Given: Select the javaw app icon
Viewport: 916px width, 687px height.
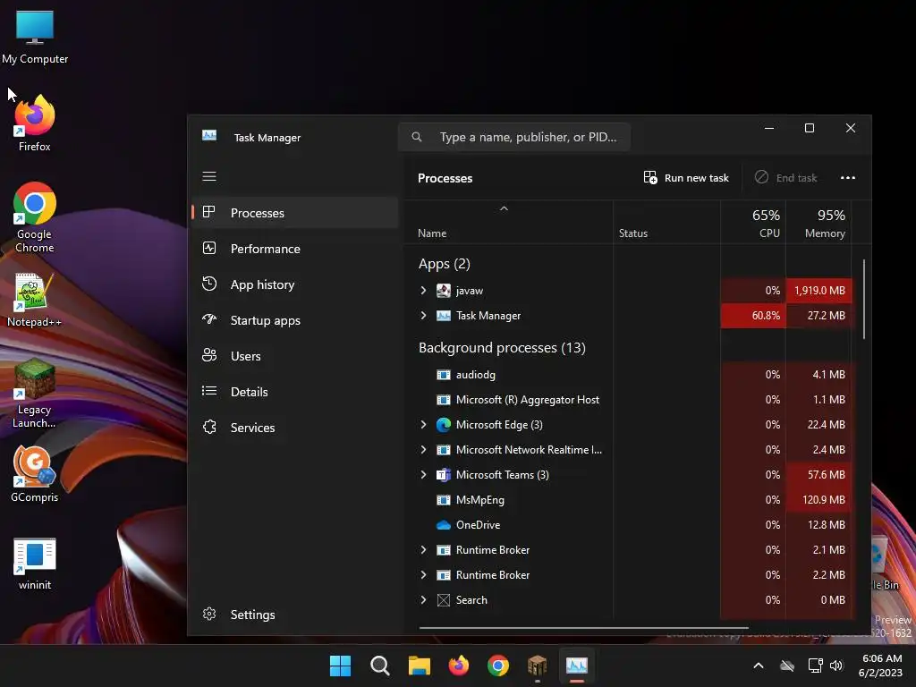Looking at the screenshot, I should tap(444, 291).
